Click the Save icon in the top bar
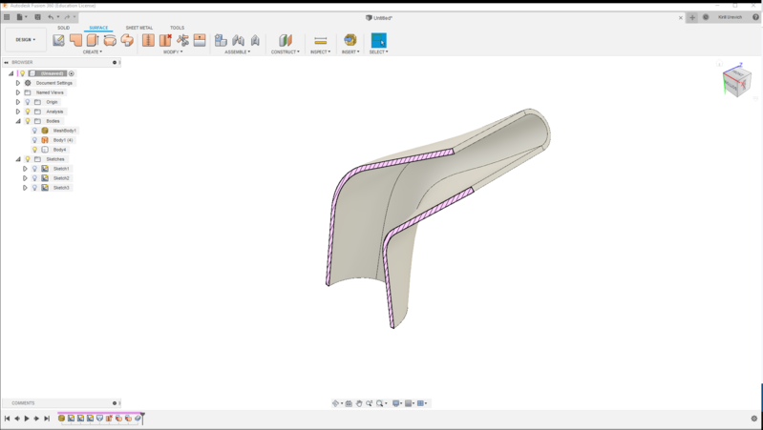The width and height of the screenshot is (763, 430). (37, 17)
